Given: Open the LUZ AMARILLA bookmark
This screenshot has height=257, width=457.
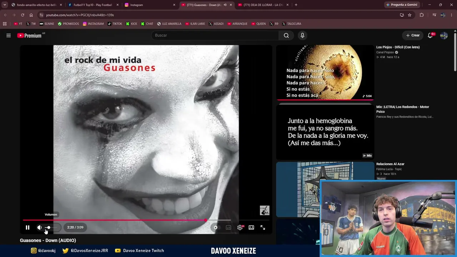Looking at the screenshot, I should tap(169, 24).
